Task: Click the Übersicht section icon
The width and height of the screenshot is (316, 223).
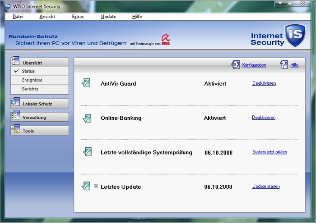Action: click(x=16, y=62)
